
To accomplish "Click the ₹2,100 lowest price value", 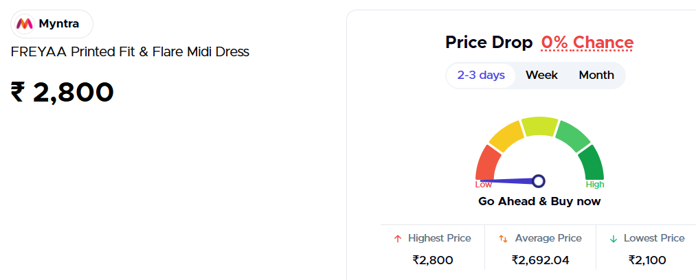I will coord(647,260).
